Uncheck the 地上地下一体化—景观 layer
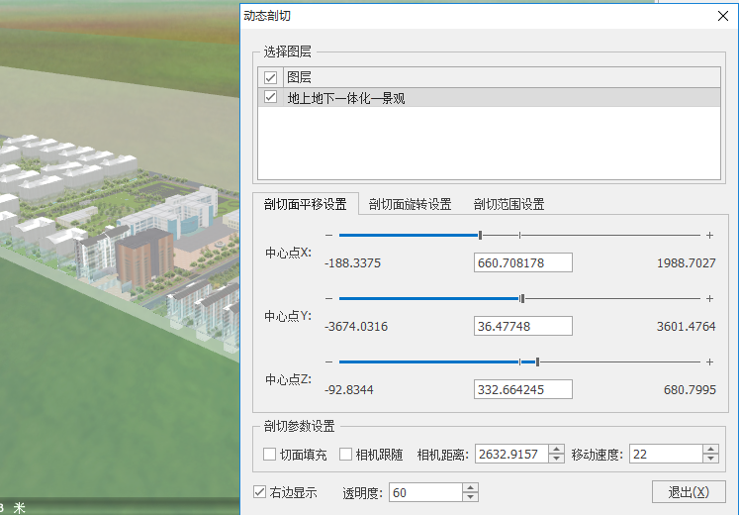 (270, 97)
